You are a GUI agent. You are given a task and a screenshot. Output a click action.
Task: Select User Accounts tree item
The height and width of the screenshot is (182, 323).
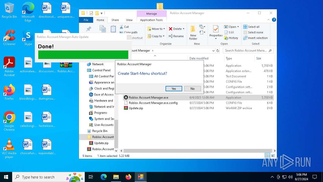click(104, 125)
